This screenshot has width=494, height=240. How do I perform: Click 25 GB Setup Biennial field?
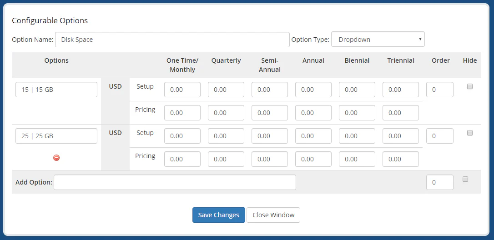[357, 136]
